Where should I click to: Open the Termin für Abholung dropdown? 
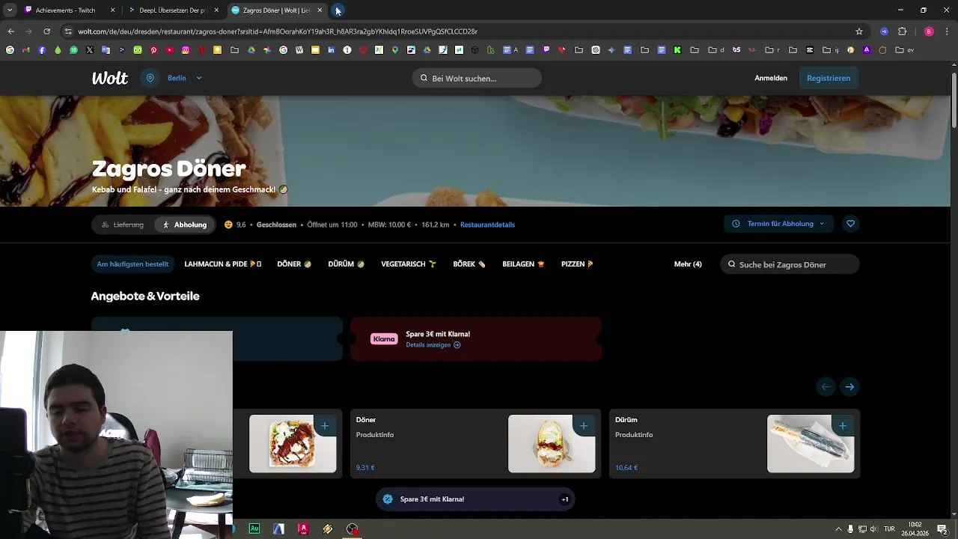[x=778, y=224]
